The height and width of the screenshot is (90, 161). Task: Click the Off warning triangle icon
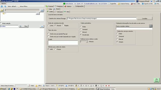tap(36, 85)
